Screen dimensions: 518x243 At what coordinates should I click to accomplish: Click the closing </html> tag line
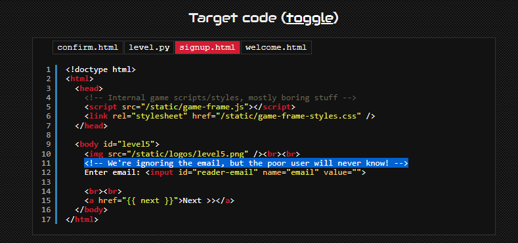(82, 219)
